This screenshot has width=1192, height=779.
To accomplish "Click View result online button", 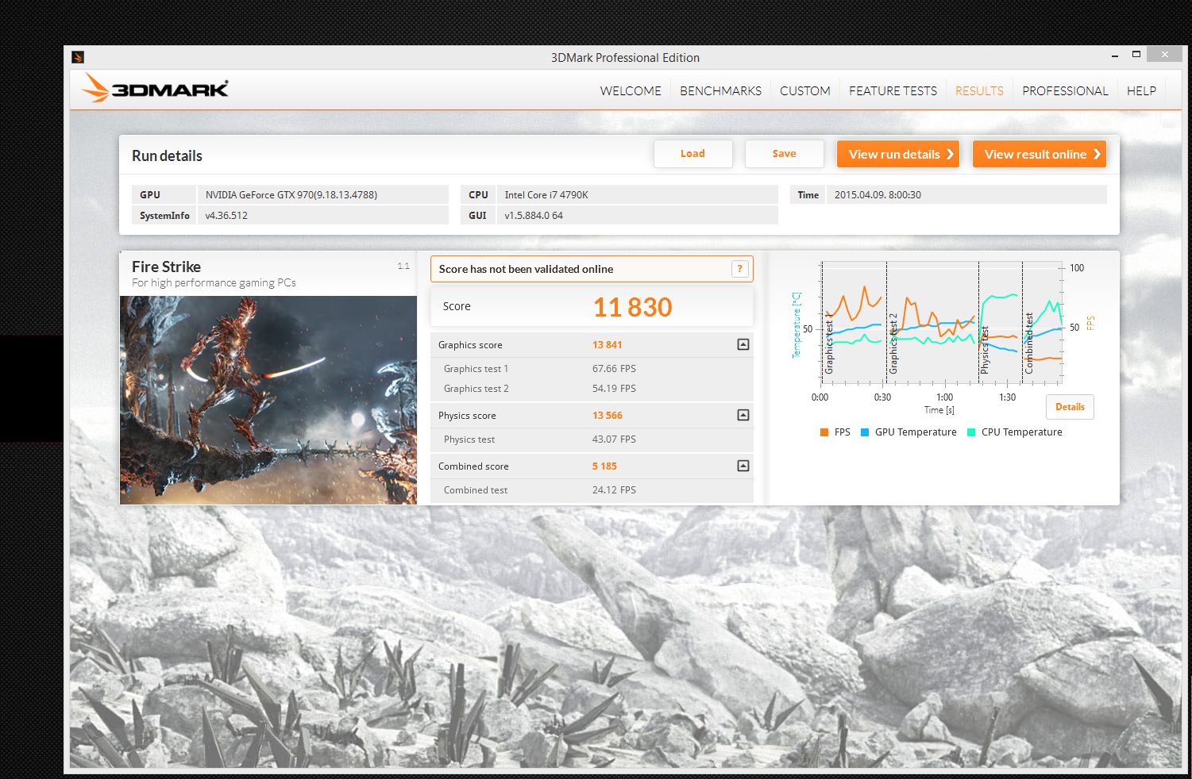I will tap(1040, 154).
